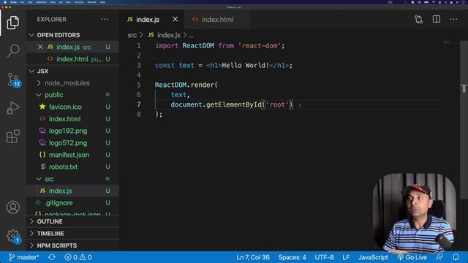This screenshot has width=468, height=263.
Task: Open the Manage gear icon
Action: click(x=13, y=236)
